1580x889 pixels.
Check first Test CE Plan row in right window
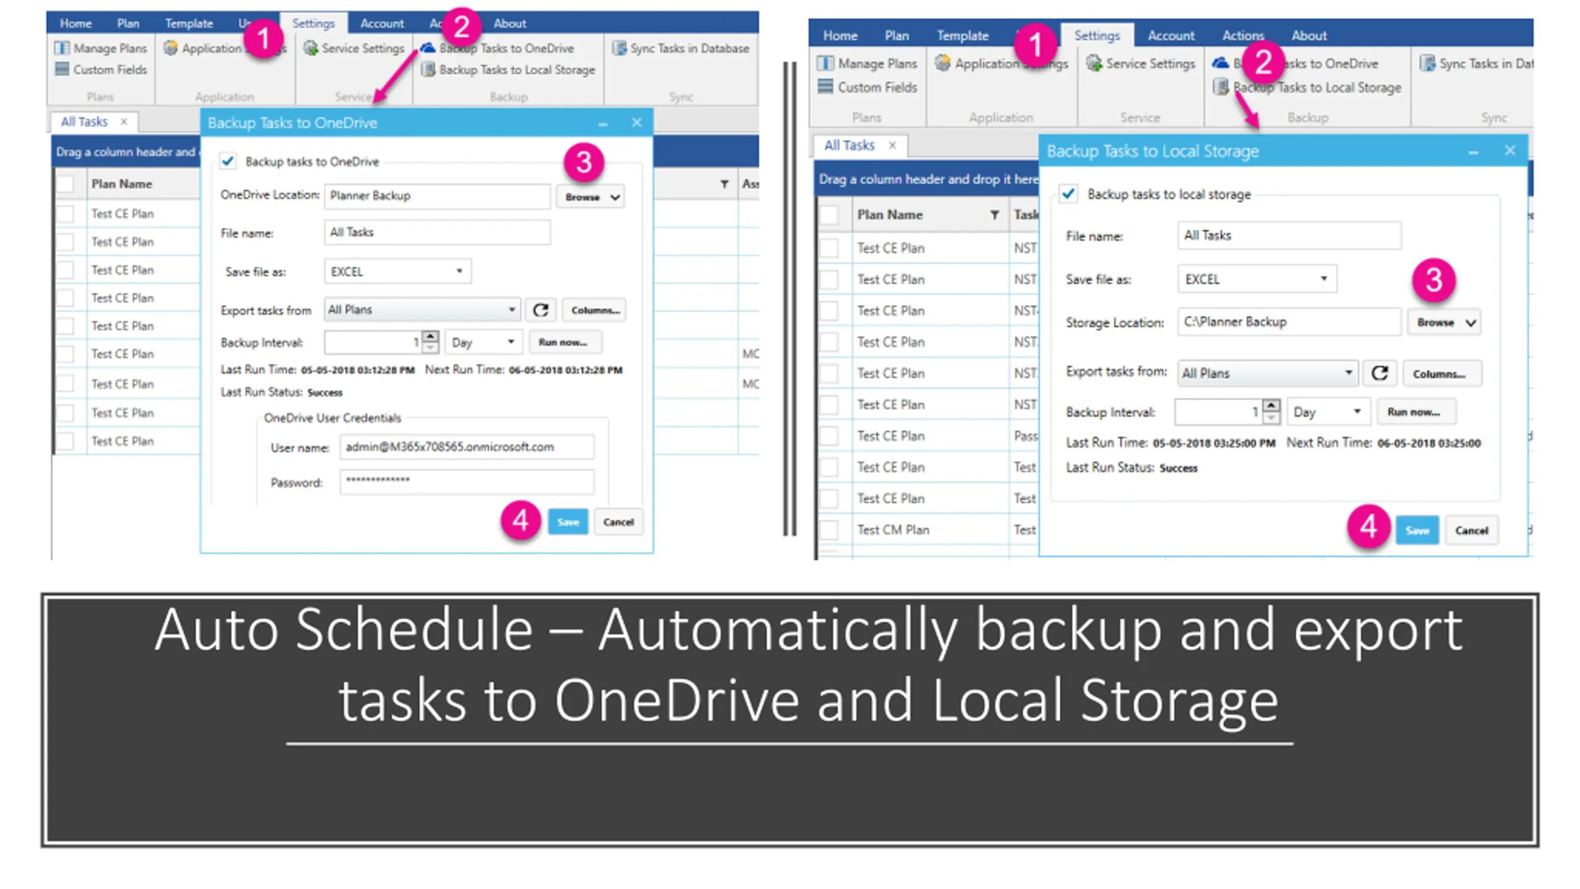828,248
